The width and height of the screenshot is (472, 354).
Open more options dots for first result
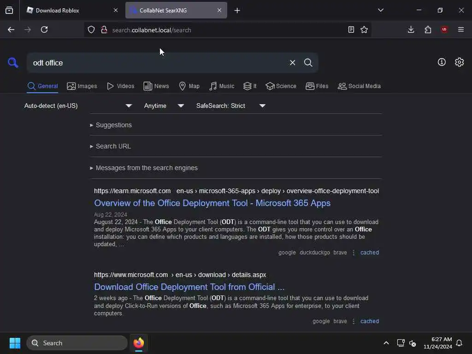click(x=354, y=253)
